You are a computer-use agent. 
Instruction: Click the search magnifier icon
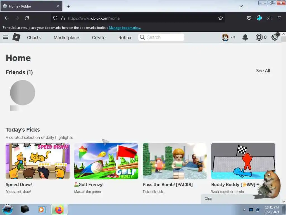click(142, 37)
